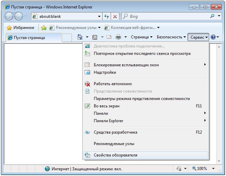Click the blank New Tab button
Viewport: 226px width, 176px height.
tap(67, 38)
